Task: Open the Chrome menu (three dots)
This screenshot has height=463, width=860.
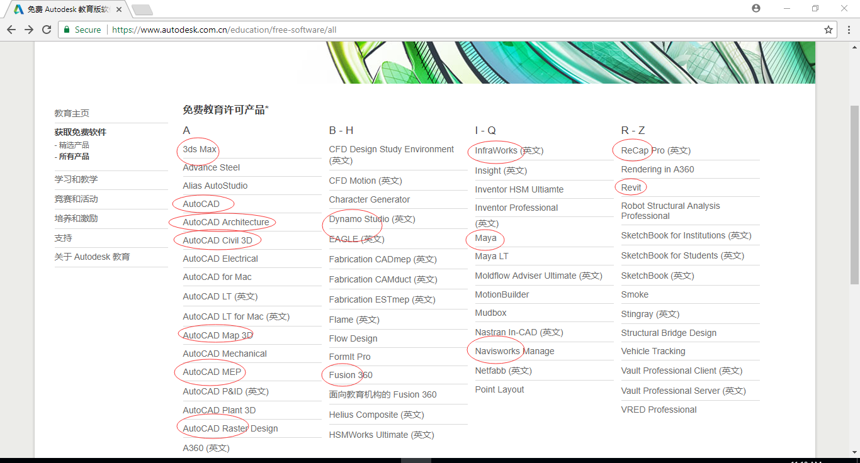Action: [x=848, y=30]
